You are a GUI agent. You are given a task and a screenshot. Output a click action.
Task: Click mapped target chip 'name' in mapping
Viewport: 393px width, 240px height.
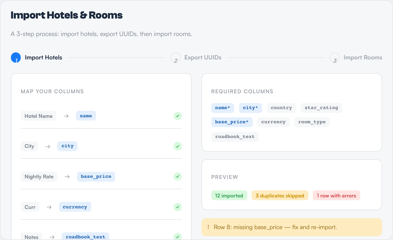pos(86,116)
